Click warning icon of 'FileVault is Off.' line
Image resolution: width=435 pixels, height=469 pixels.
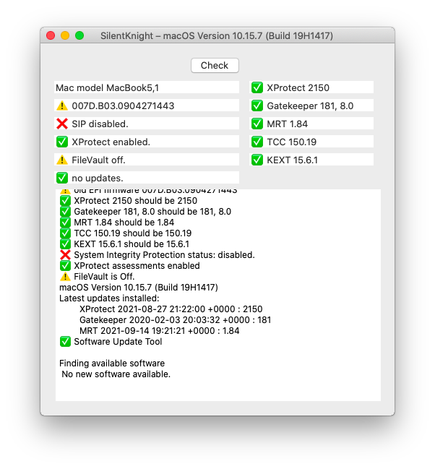pos(65,276)
